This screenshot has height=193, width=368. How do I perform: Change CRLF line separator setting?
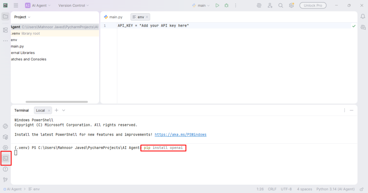272,189
